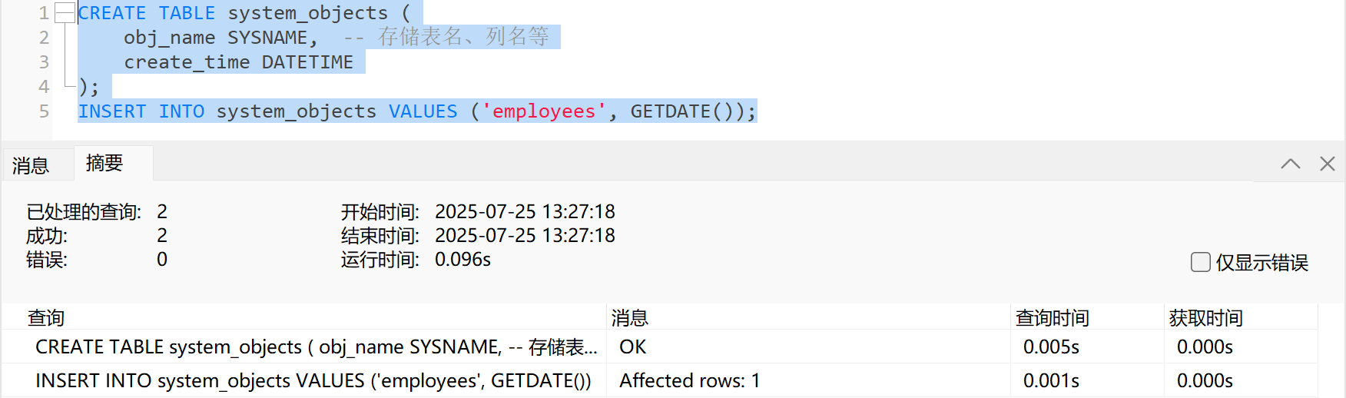The height and width of the screenshot is (398, 1346).
Task: Click the SYSNAME type in line 2
Action: click(267, 38)
